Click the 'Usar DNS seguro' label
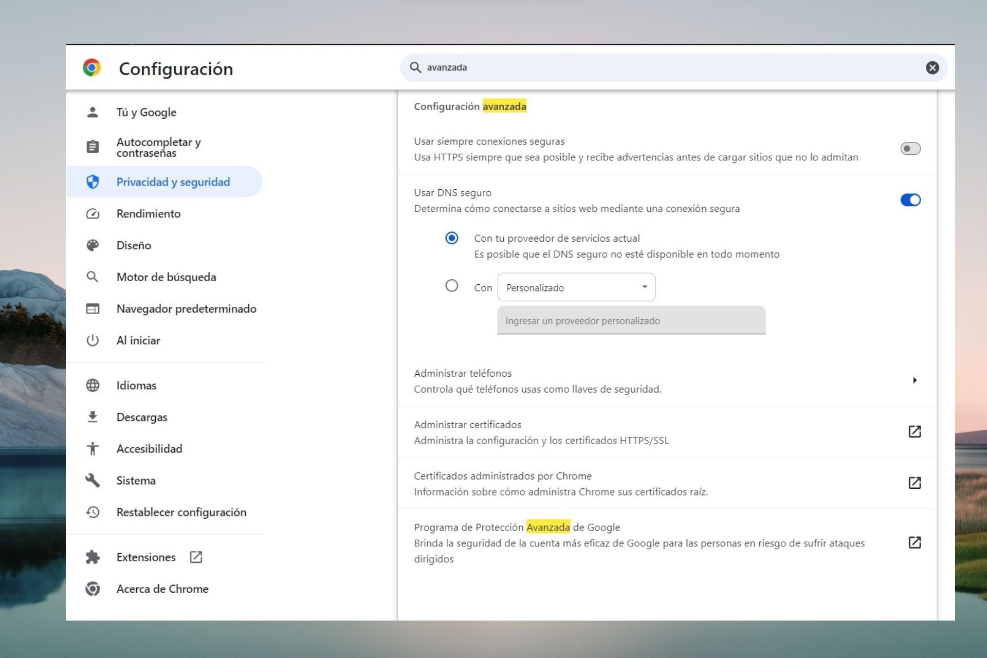987x658 pixels. pos(452,193)
